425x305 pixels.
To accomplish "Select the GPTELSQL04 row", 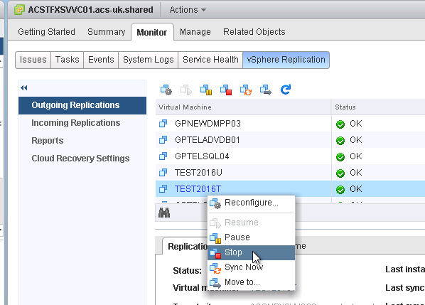I will point(290,156).
